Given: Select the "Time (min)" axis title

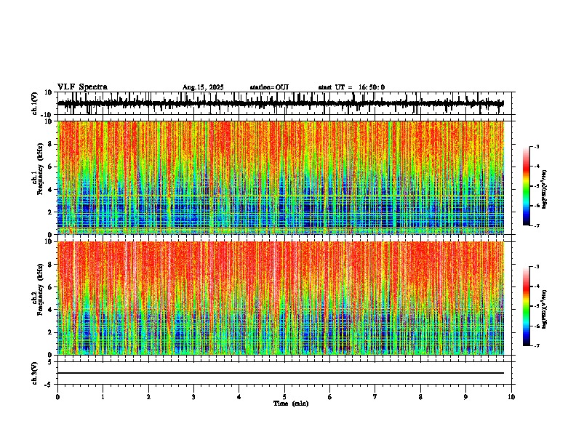Looking at the screenshot, I should (291, 404).
